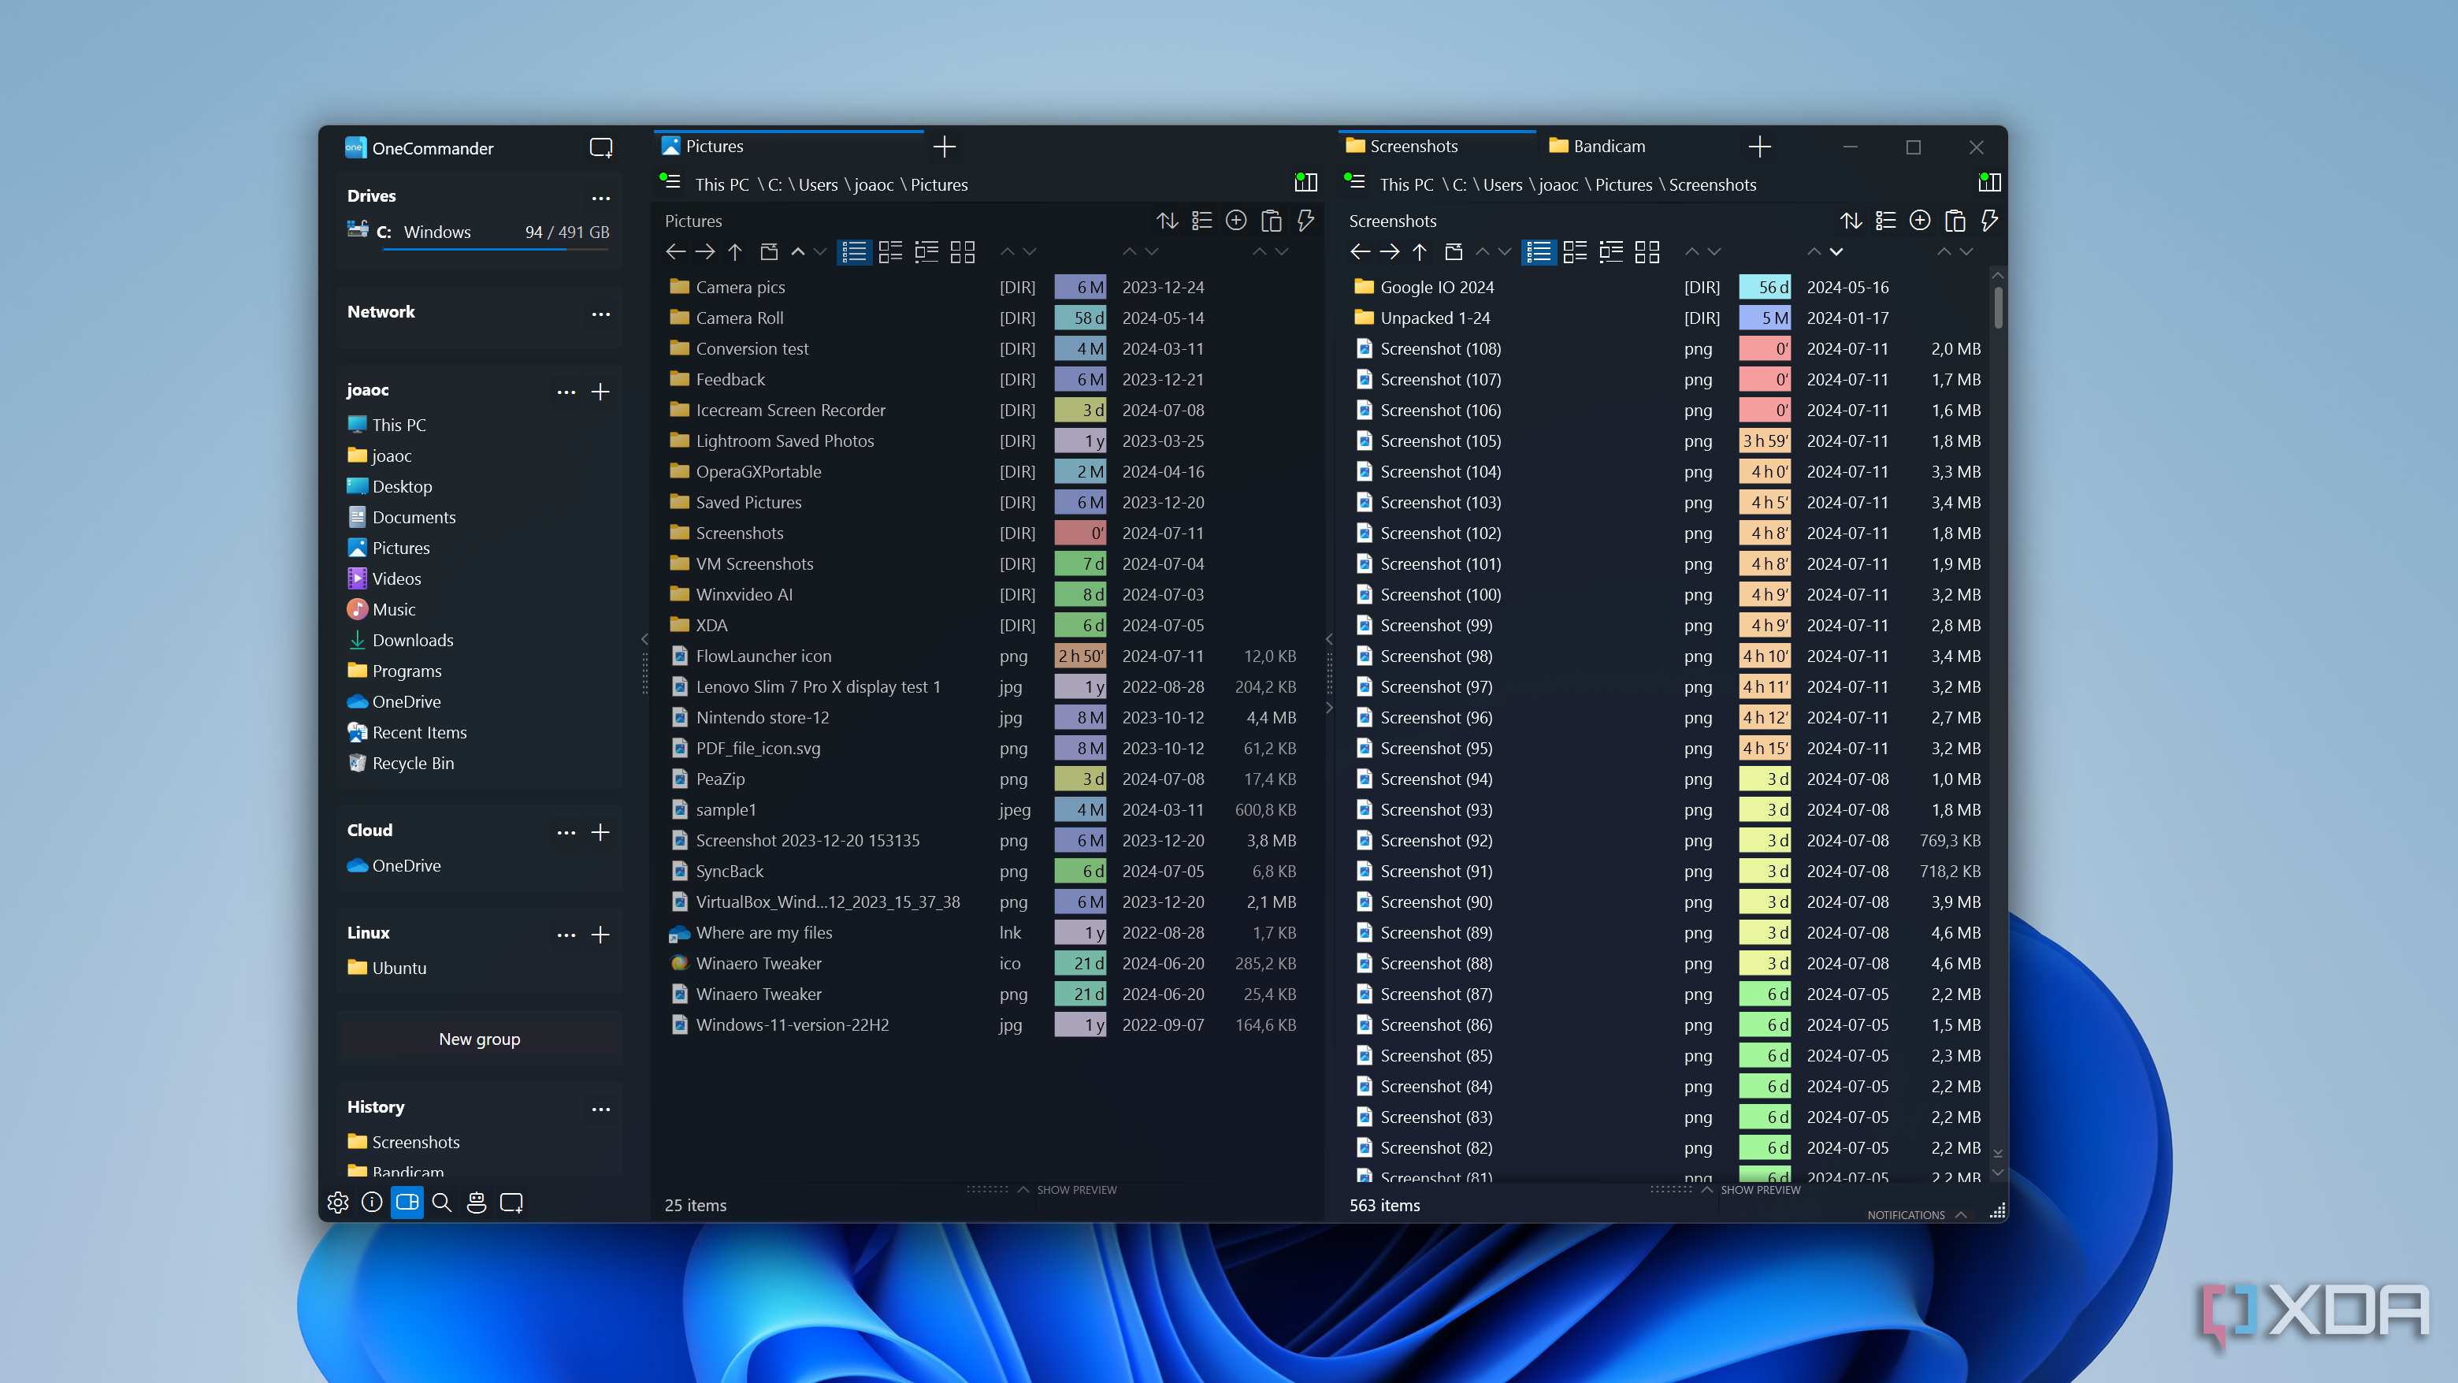
Task: Open the sort order icon in Screenshots pane
Action: (x=1851, y=221)
